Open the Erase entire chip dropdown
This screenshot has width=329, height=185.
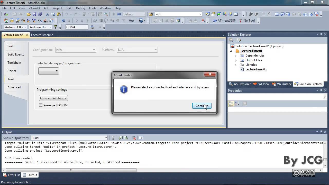(x=53, y=98)
